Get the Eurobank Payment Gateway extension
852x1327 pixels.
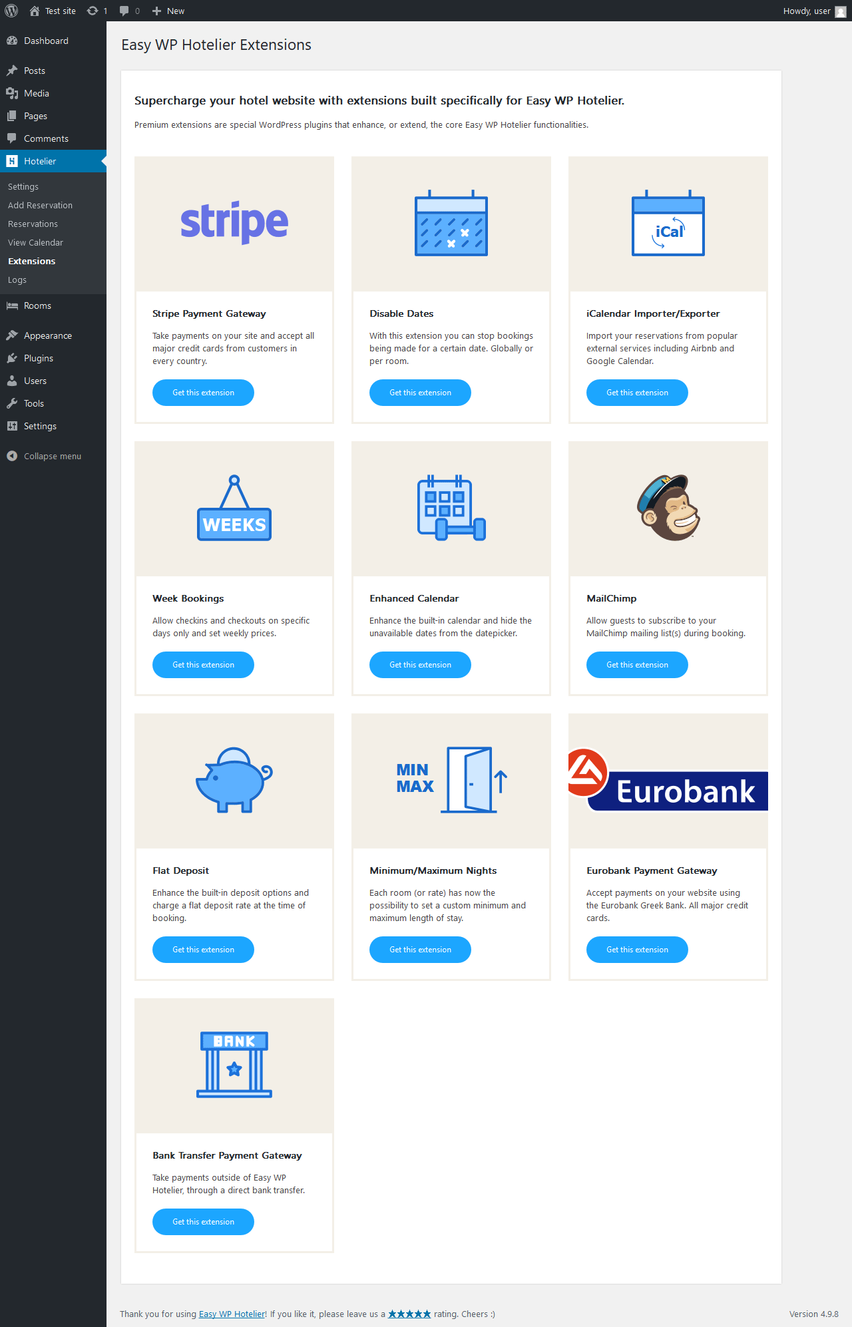point(637,950)
